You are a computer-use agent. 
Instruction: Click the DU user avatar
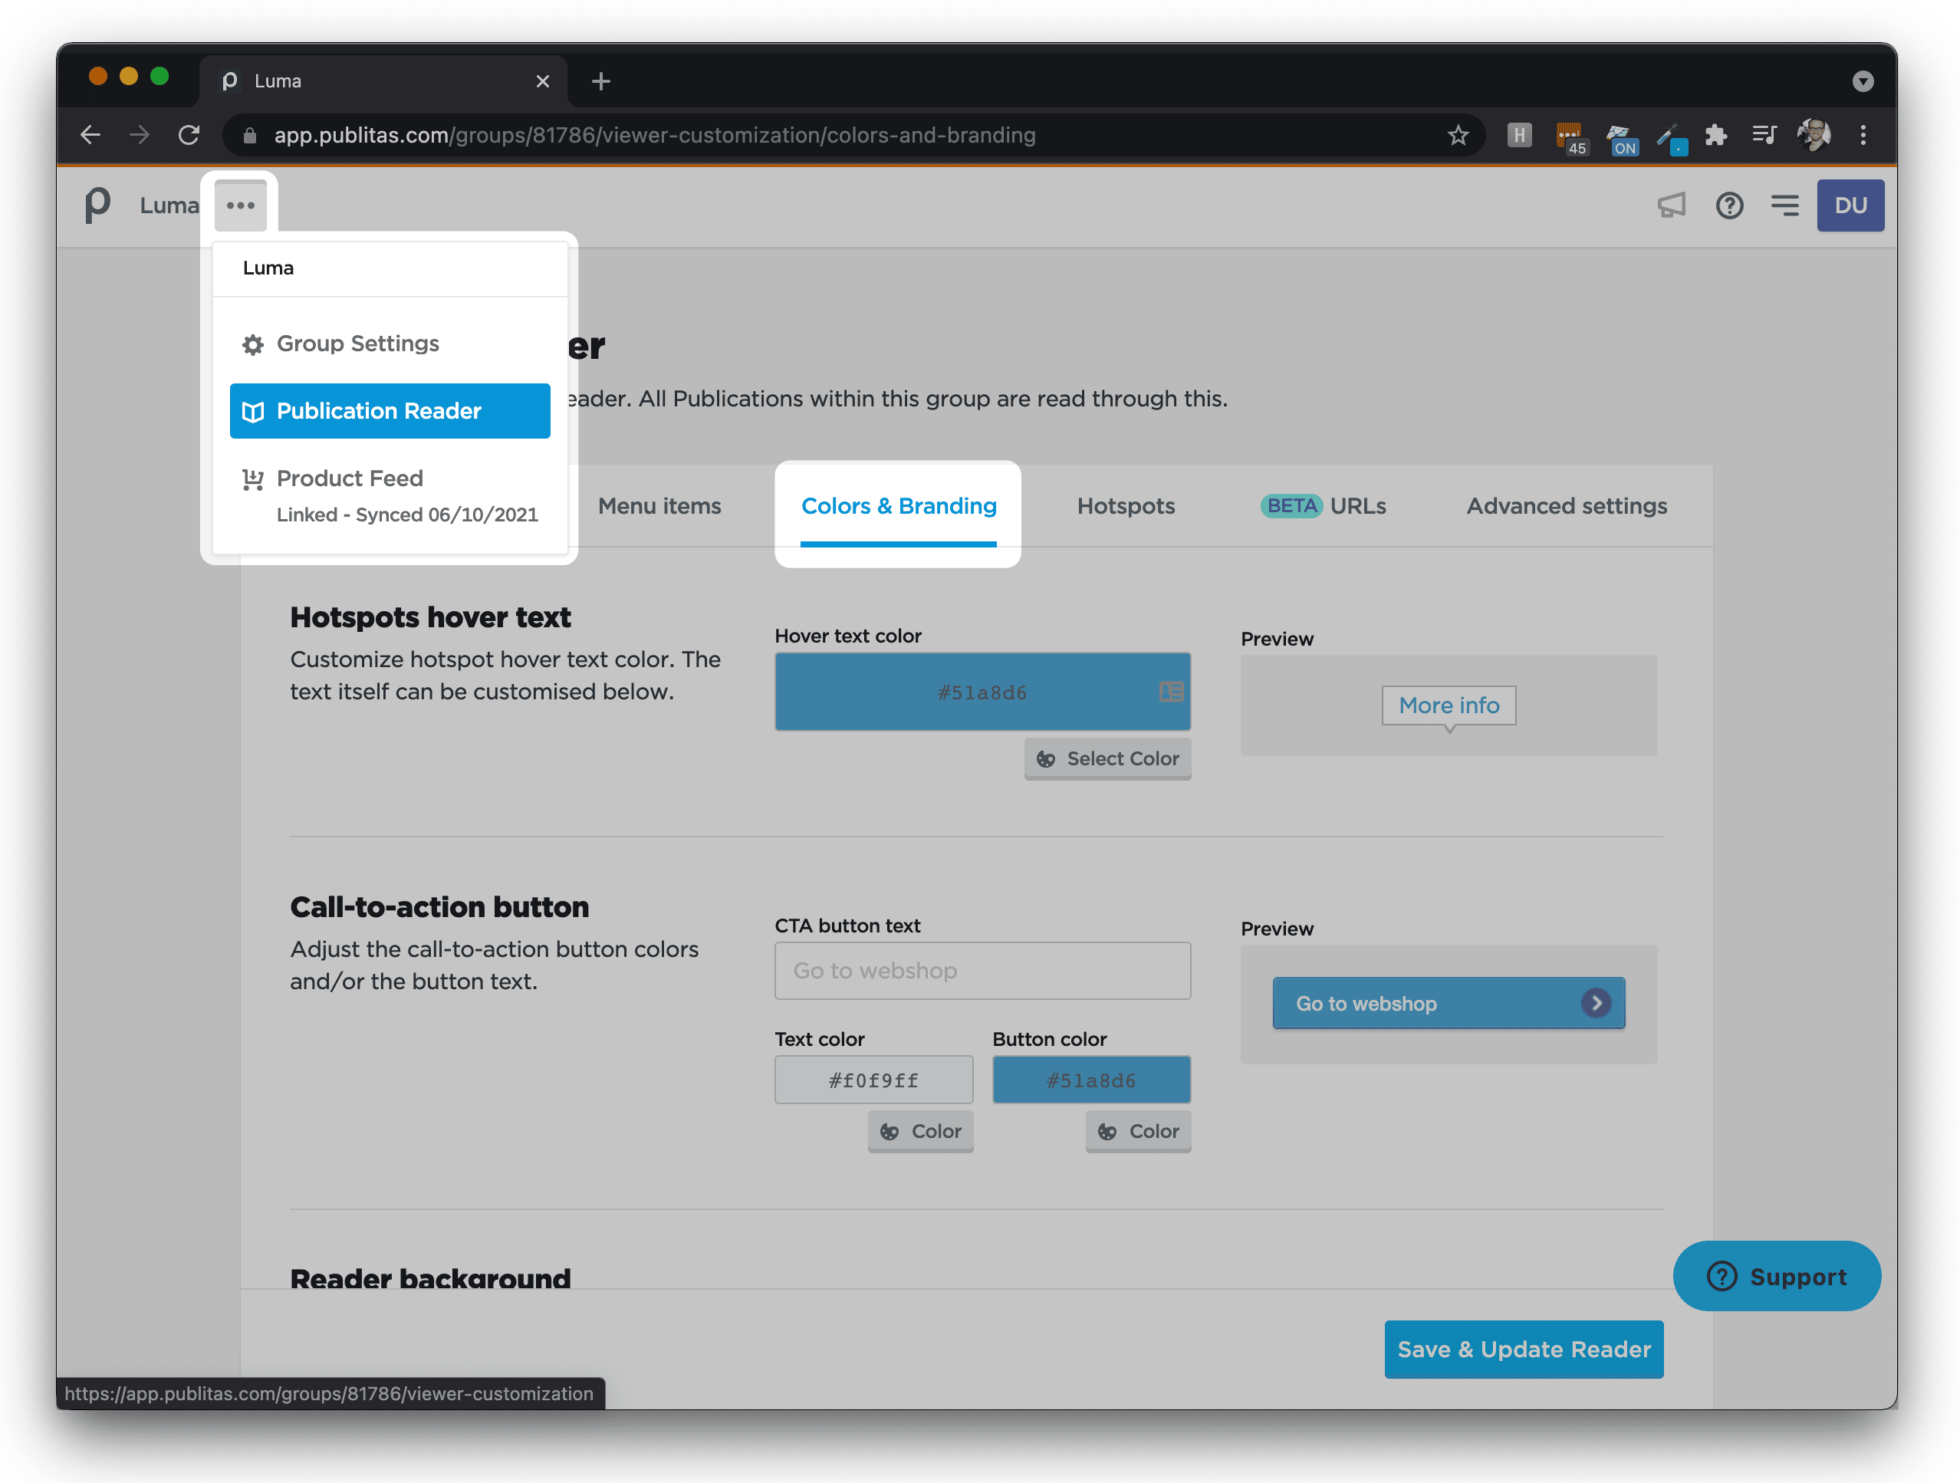click(x=1851, y=206)
